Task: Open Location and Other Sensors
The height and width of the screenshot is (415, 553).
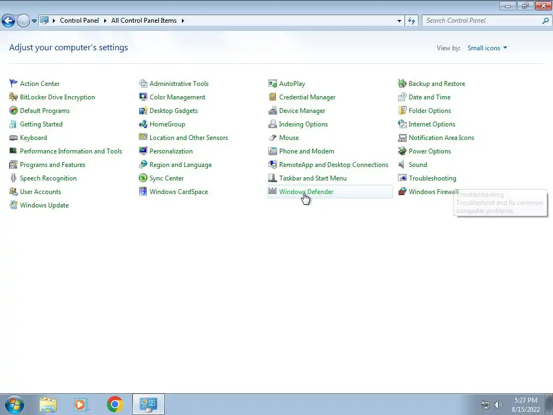Action: point(188,138)
